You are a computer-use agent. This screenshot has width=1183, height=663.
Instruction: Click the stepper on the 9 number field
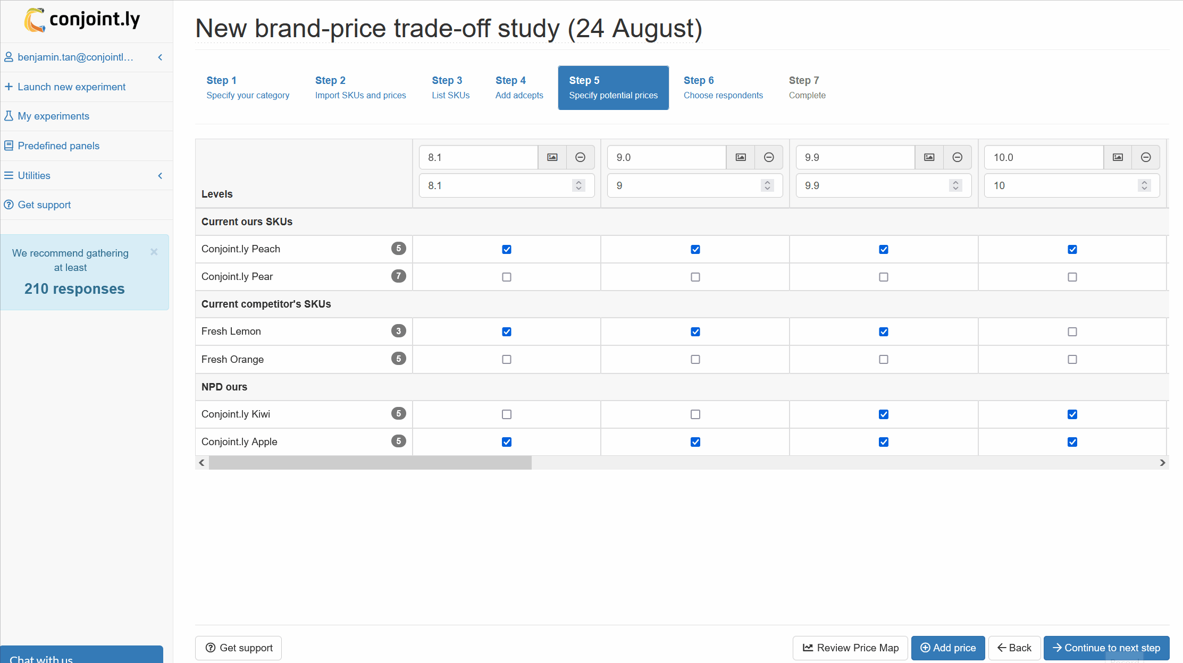pyautogui.click(x=767, y=185)
